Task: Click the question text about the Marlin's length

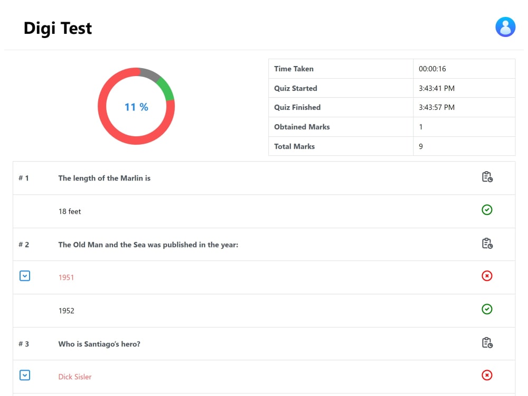Action: point(104,178)
